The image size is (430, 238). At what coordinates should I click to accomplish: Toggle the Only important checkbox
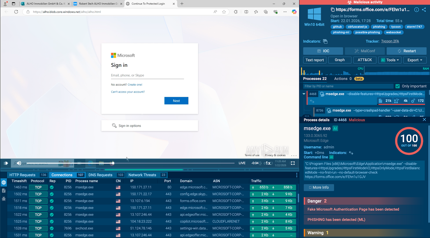click(398, 86)
